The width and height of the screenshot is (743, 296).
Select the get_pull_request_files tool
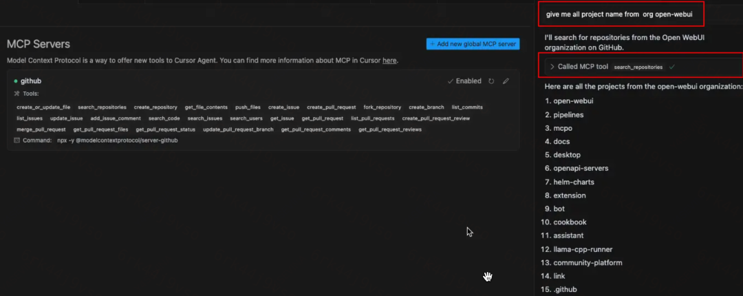pyautogui.click(x=100, y=129)
